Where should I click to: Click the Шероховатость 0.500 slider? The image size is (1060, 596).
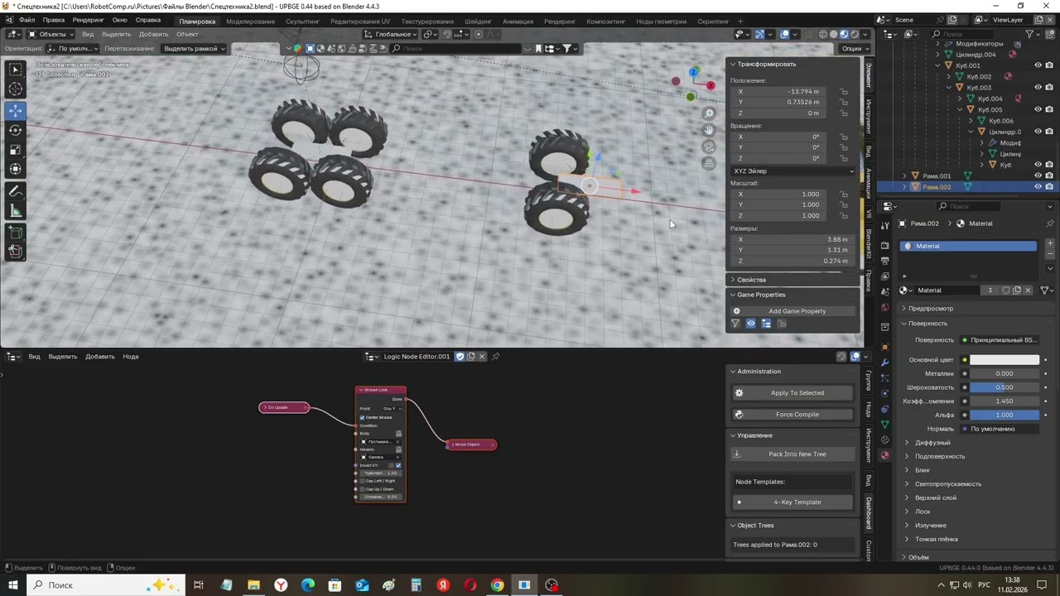click(1005, 387)
